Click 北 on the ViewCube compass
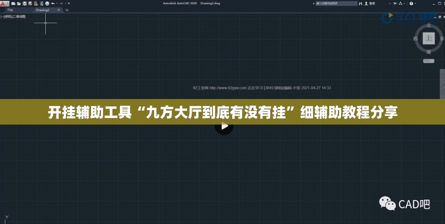 429,25
